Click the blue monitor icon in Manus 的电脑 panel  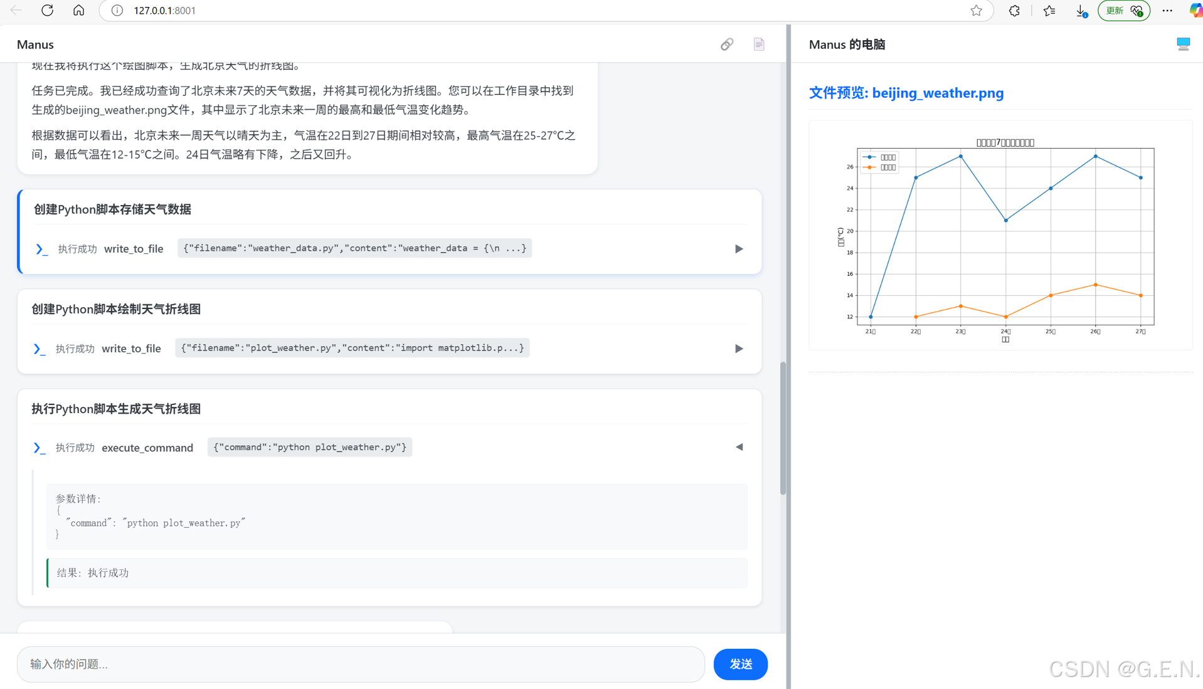point(1184,44)
